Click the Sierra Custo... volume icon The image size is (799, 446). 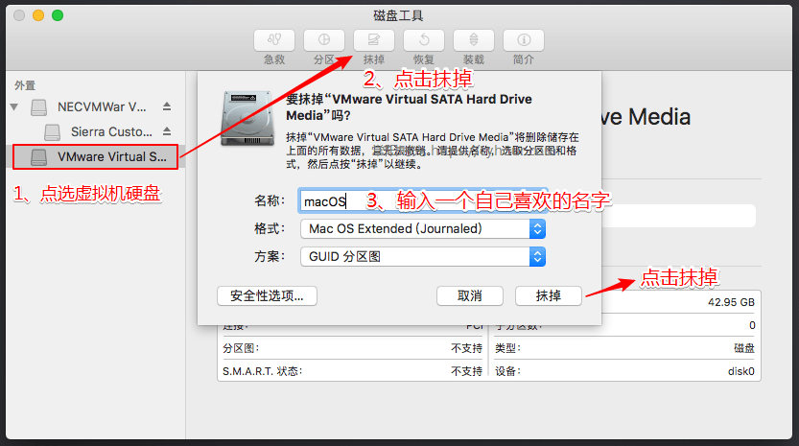pyautogui.click(x=52, y=132)
